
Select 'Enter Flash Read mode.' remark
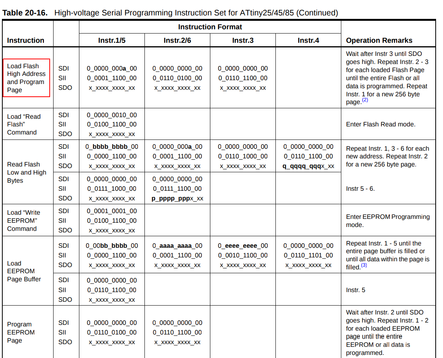(x=381, y=124)
